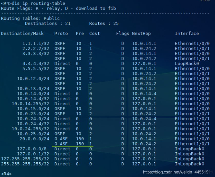Viewport: 215px width, 177px height.
Task: Click the 1.1.1.1/32 destination entry
Action: click(x=36, y=44)
